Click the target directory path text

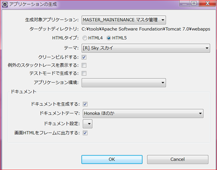[x=146, y=29]
